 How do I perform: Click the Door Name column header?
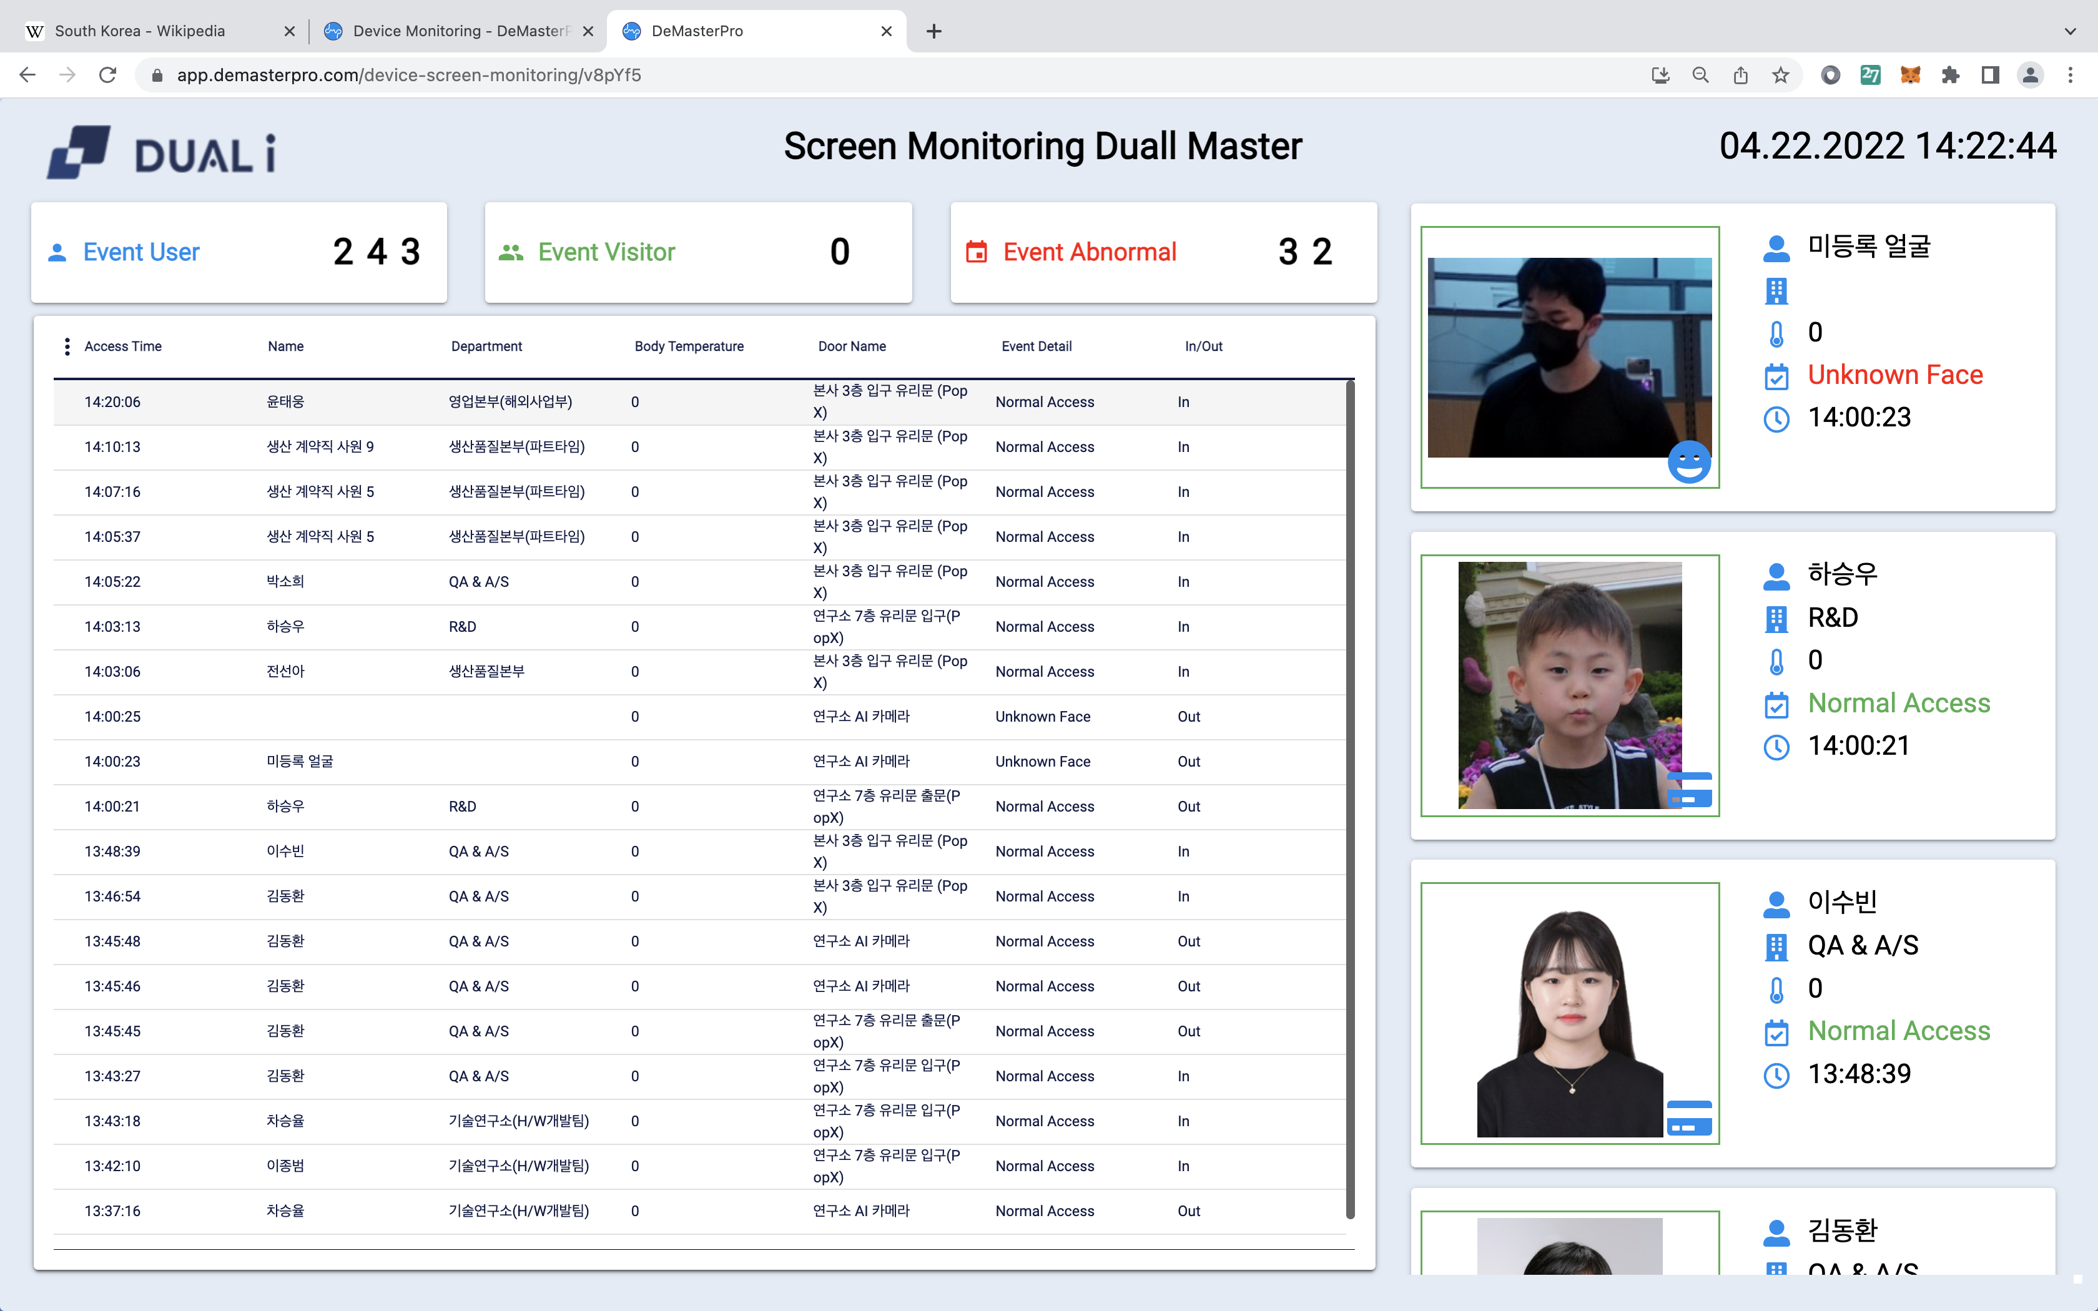(x=852, y=346)
